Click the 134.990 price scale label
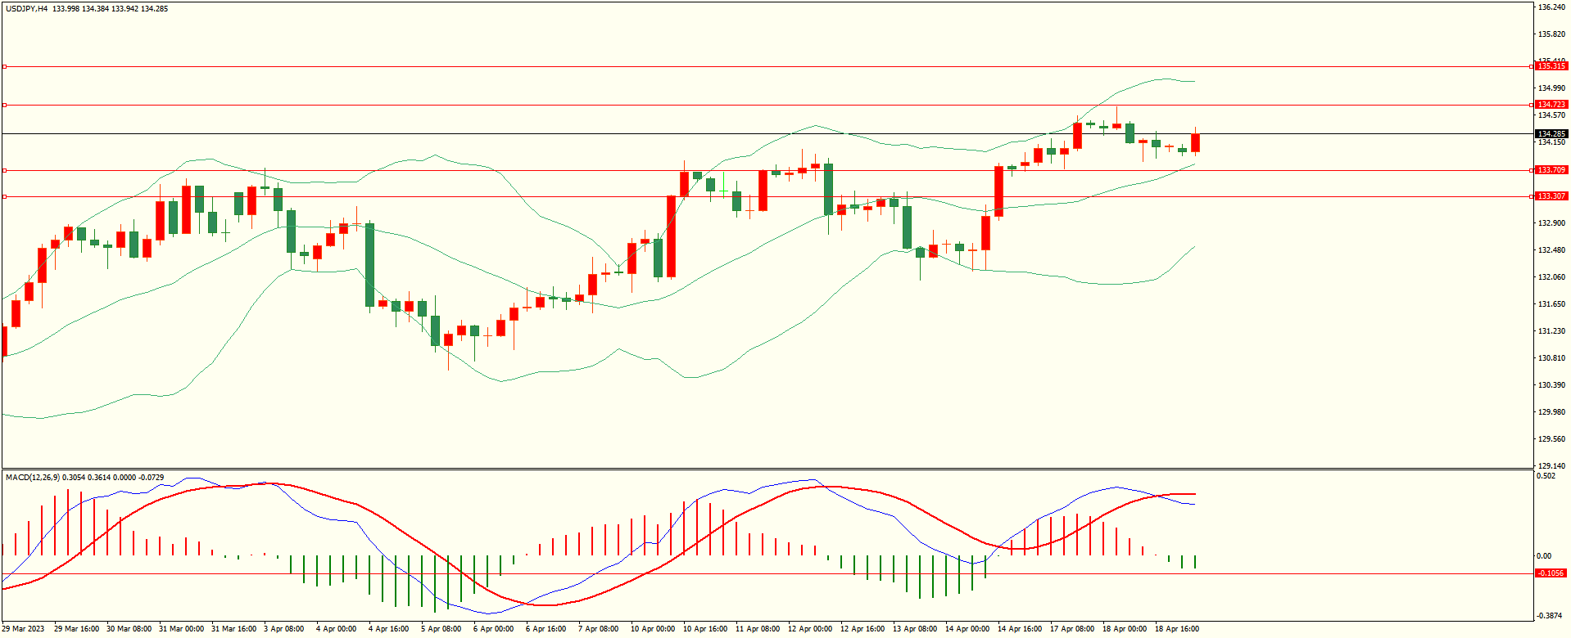This screenshot has width=1571, height=638. 1551,88
